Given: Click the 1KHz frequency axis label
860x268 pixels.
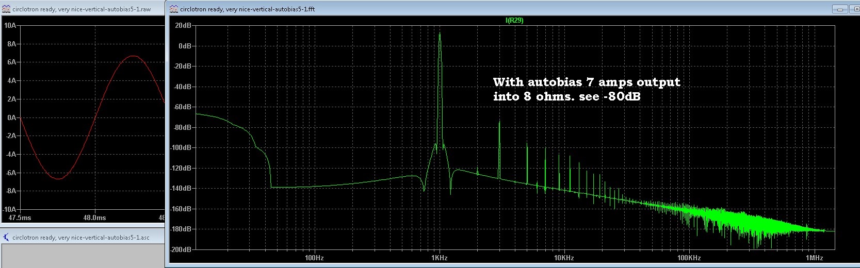Looking at the screenshot, I should tap(440, 258).
